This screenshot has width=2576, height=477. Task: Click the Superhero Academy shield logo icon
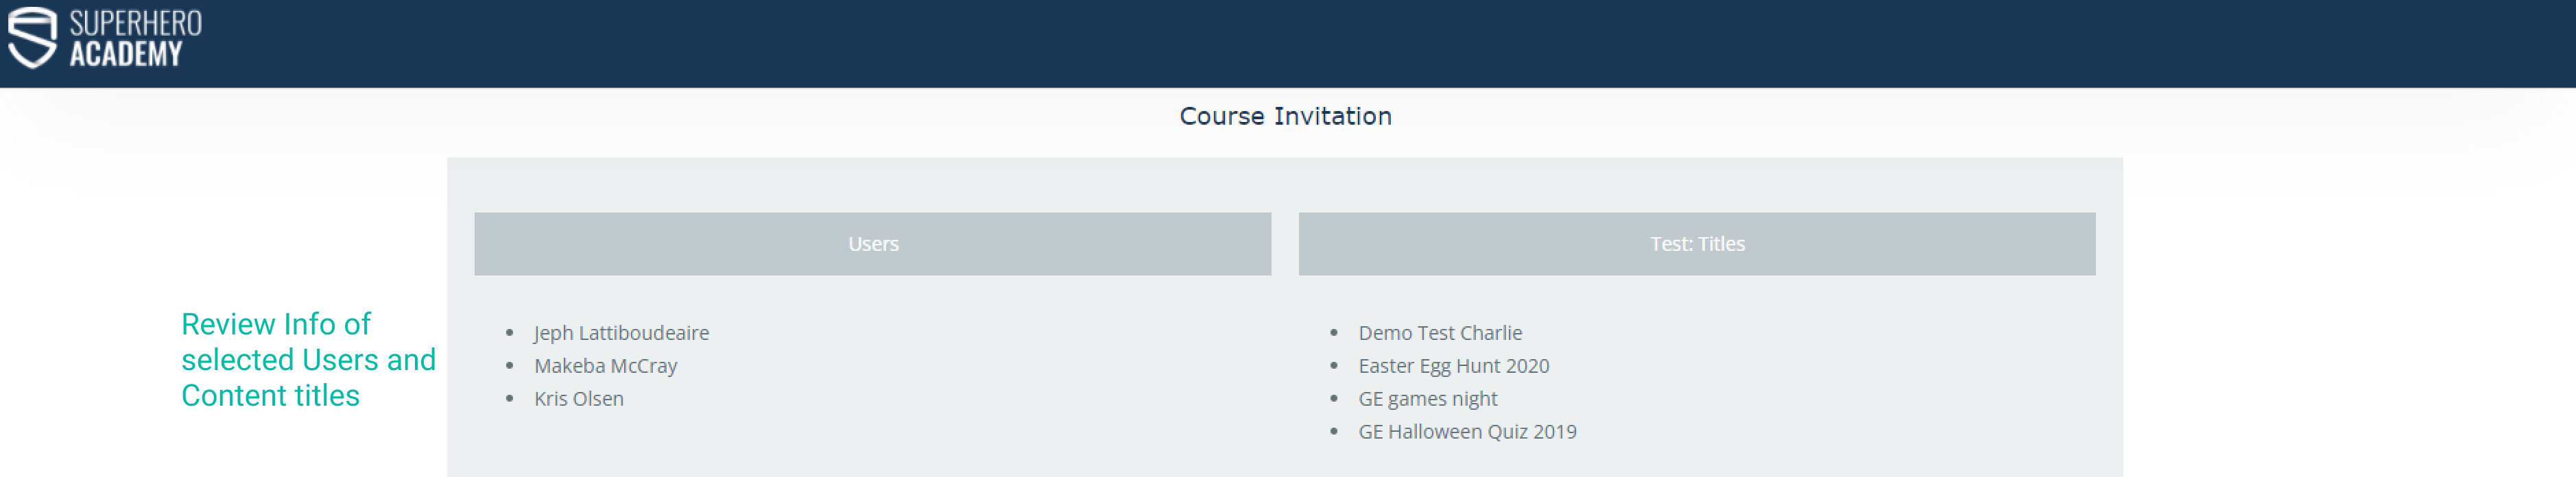pos(32,38)
